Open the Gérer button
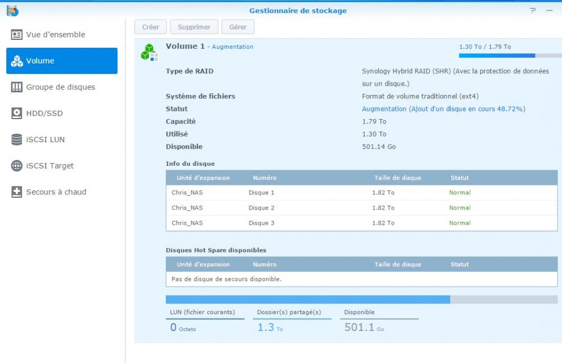 (238, 27)
